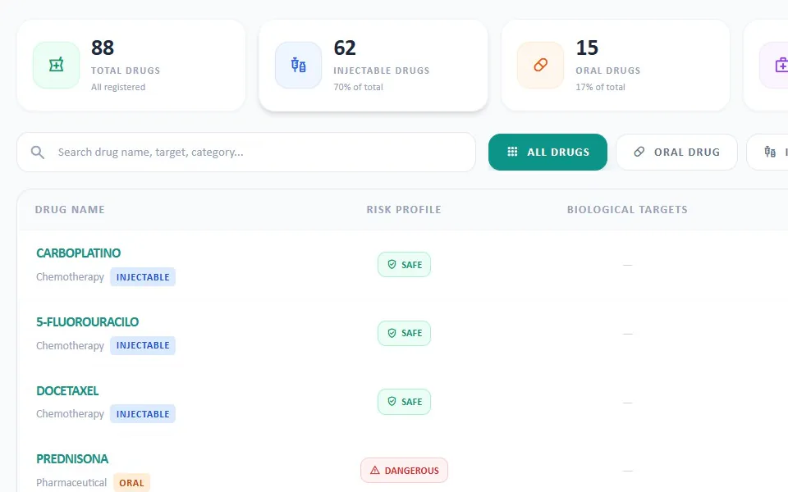Open the PREDNISONA drug entry
Image resolution: width=788 pixels, height=492 pixels.
(72, 459)
